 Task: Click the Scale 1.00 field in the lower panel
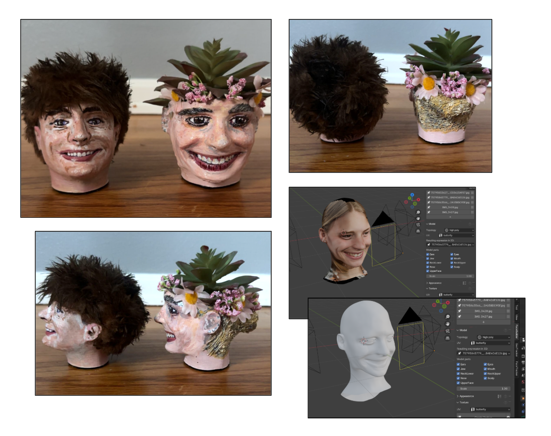[x=483, y=388]
